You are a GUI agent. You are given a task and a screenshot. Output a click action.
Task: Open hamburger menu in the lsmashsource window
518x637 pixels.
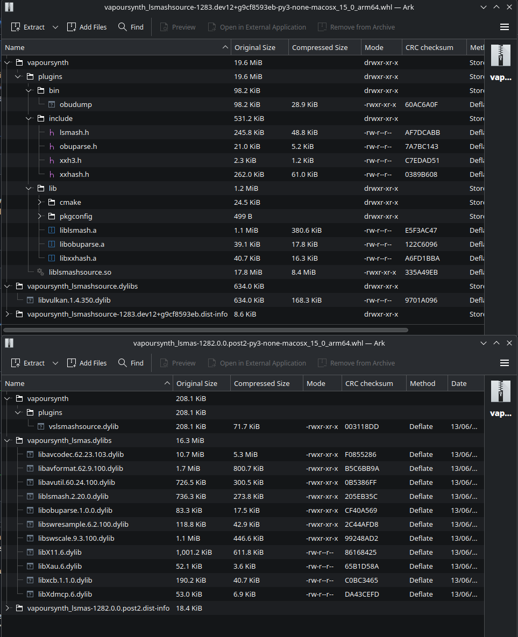[x=504, y=27]
